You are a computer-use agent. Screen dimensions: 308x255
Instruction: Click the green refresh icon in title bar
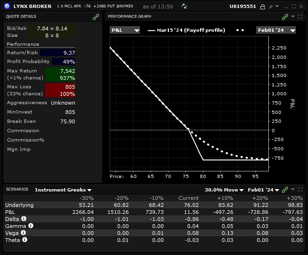184,7
